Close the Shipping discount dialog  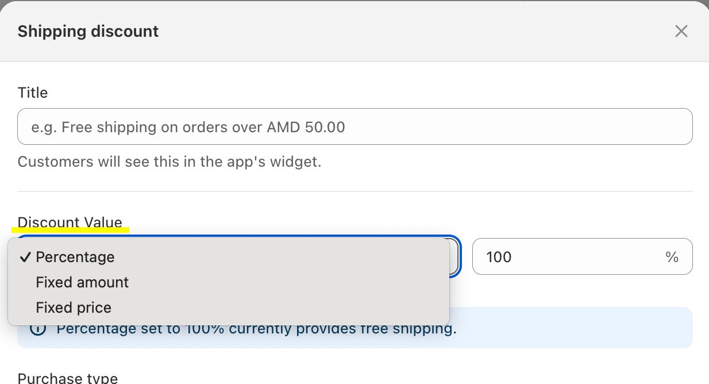pyautogui.click(x=681, y=31)
